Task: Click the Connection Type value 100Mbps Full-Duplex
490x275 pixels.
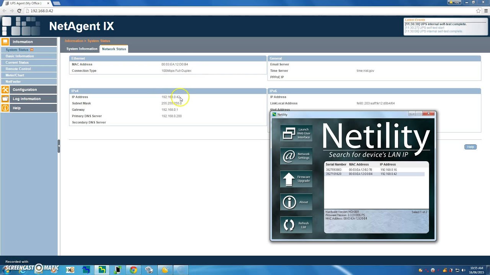Action: pos(176,71)
